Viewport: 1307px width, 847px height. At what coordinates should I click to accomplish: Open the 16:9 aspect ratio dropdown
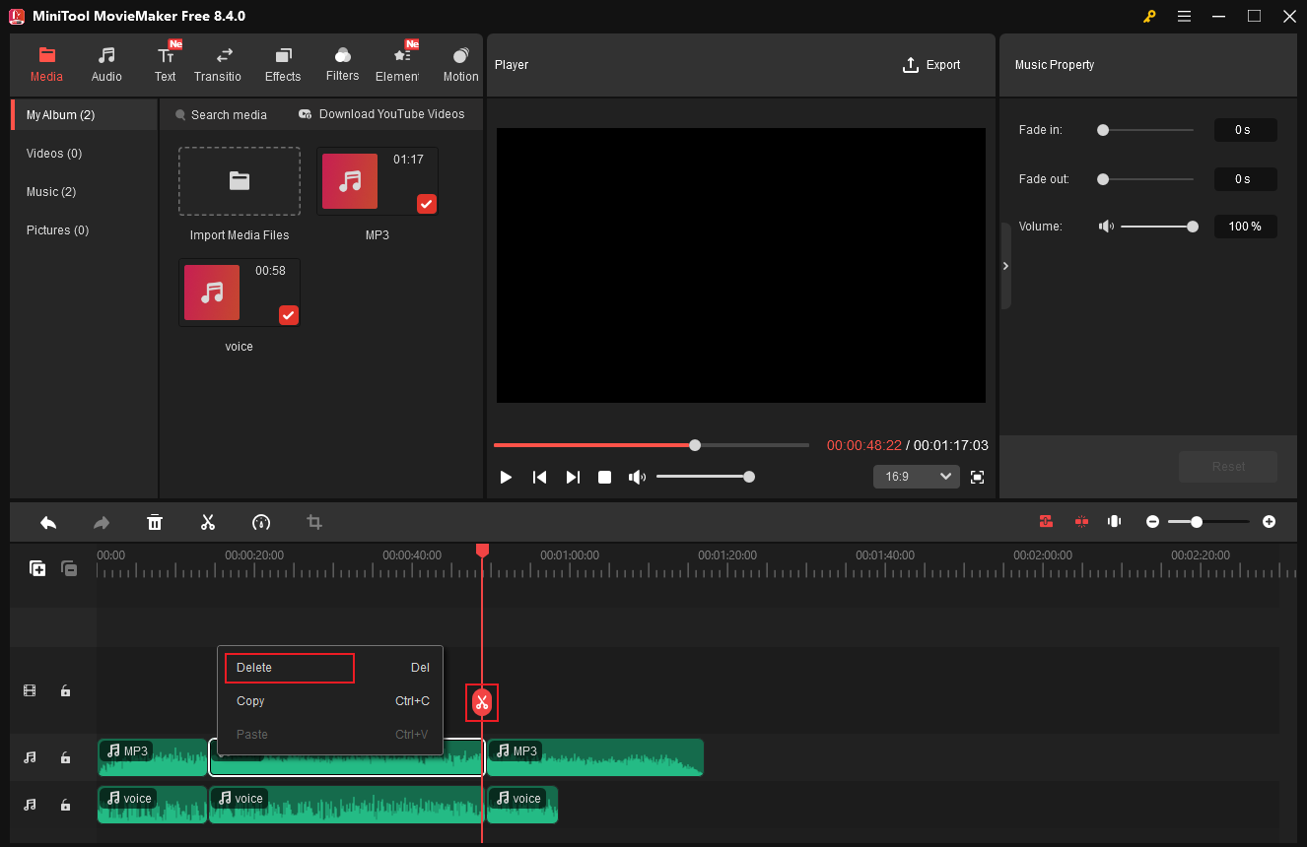pyautogui.click(x=916, y=476)
